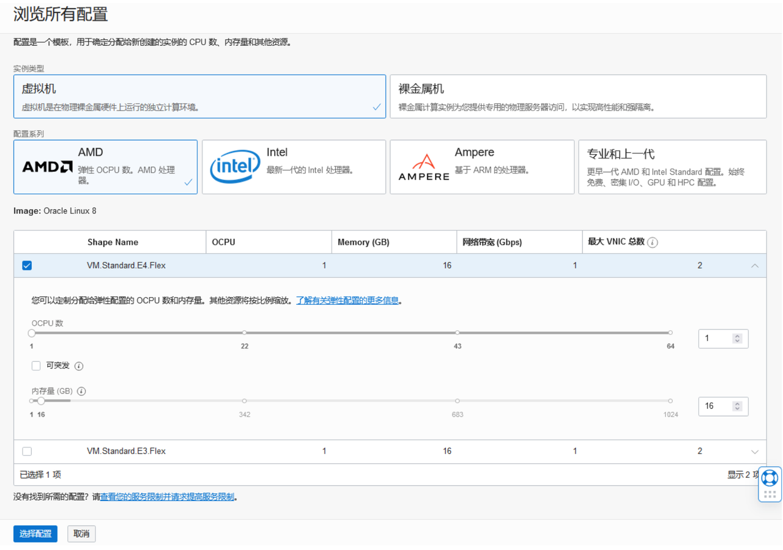Click the Image: Oracle Linux 8 label
783x550 pixels.
(55, 211)
